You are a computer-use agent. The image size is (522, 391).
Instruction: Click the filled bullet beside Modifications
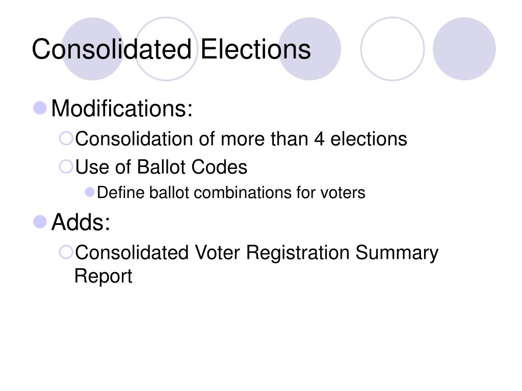click(x=40, y=108)
